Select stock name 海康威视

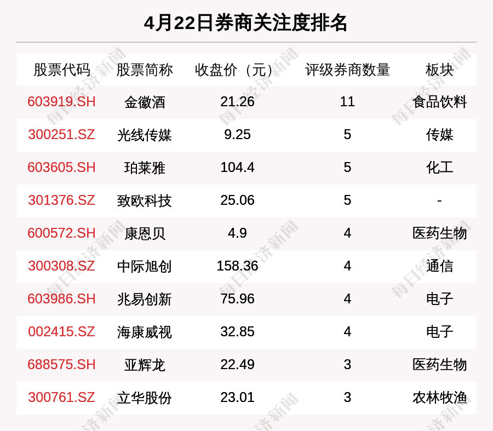[x=145, y=332]
